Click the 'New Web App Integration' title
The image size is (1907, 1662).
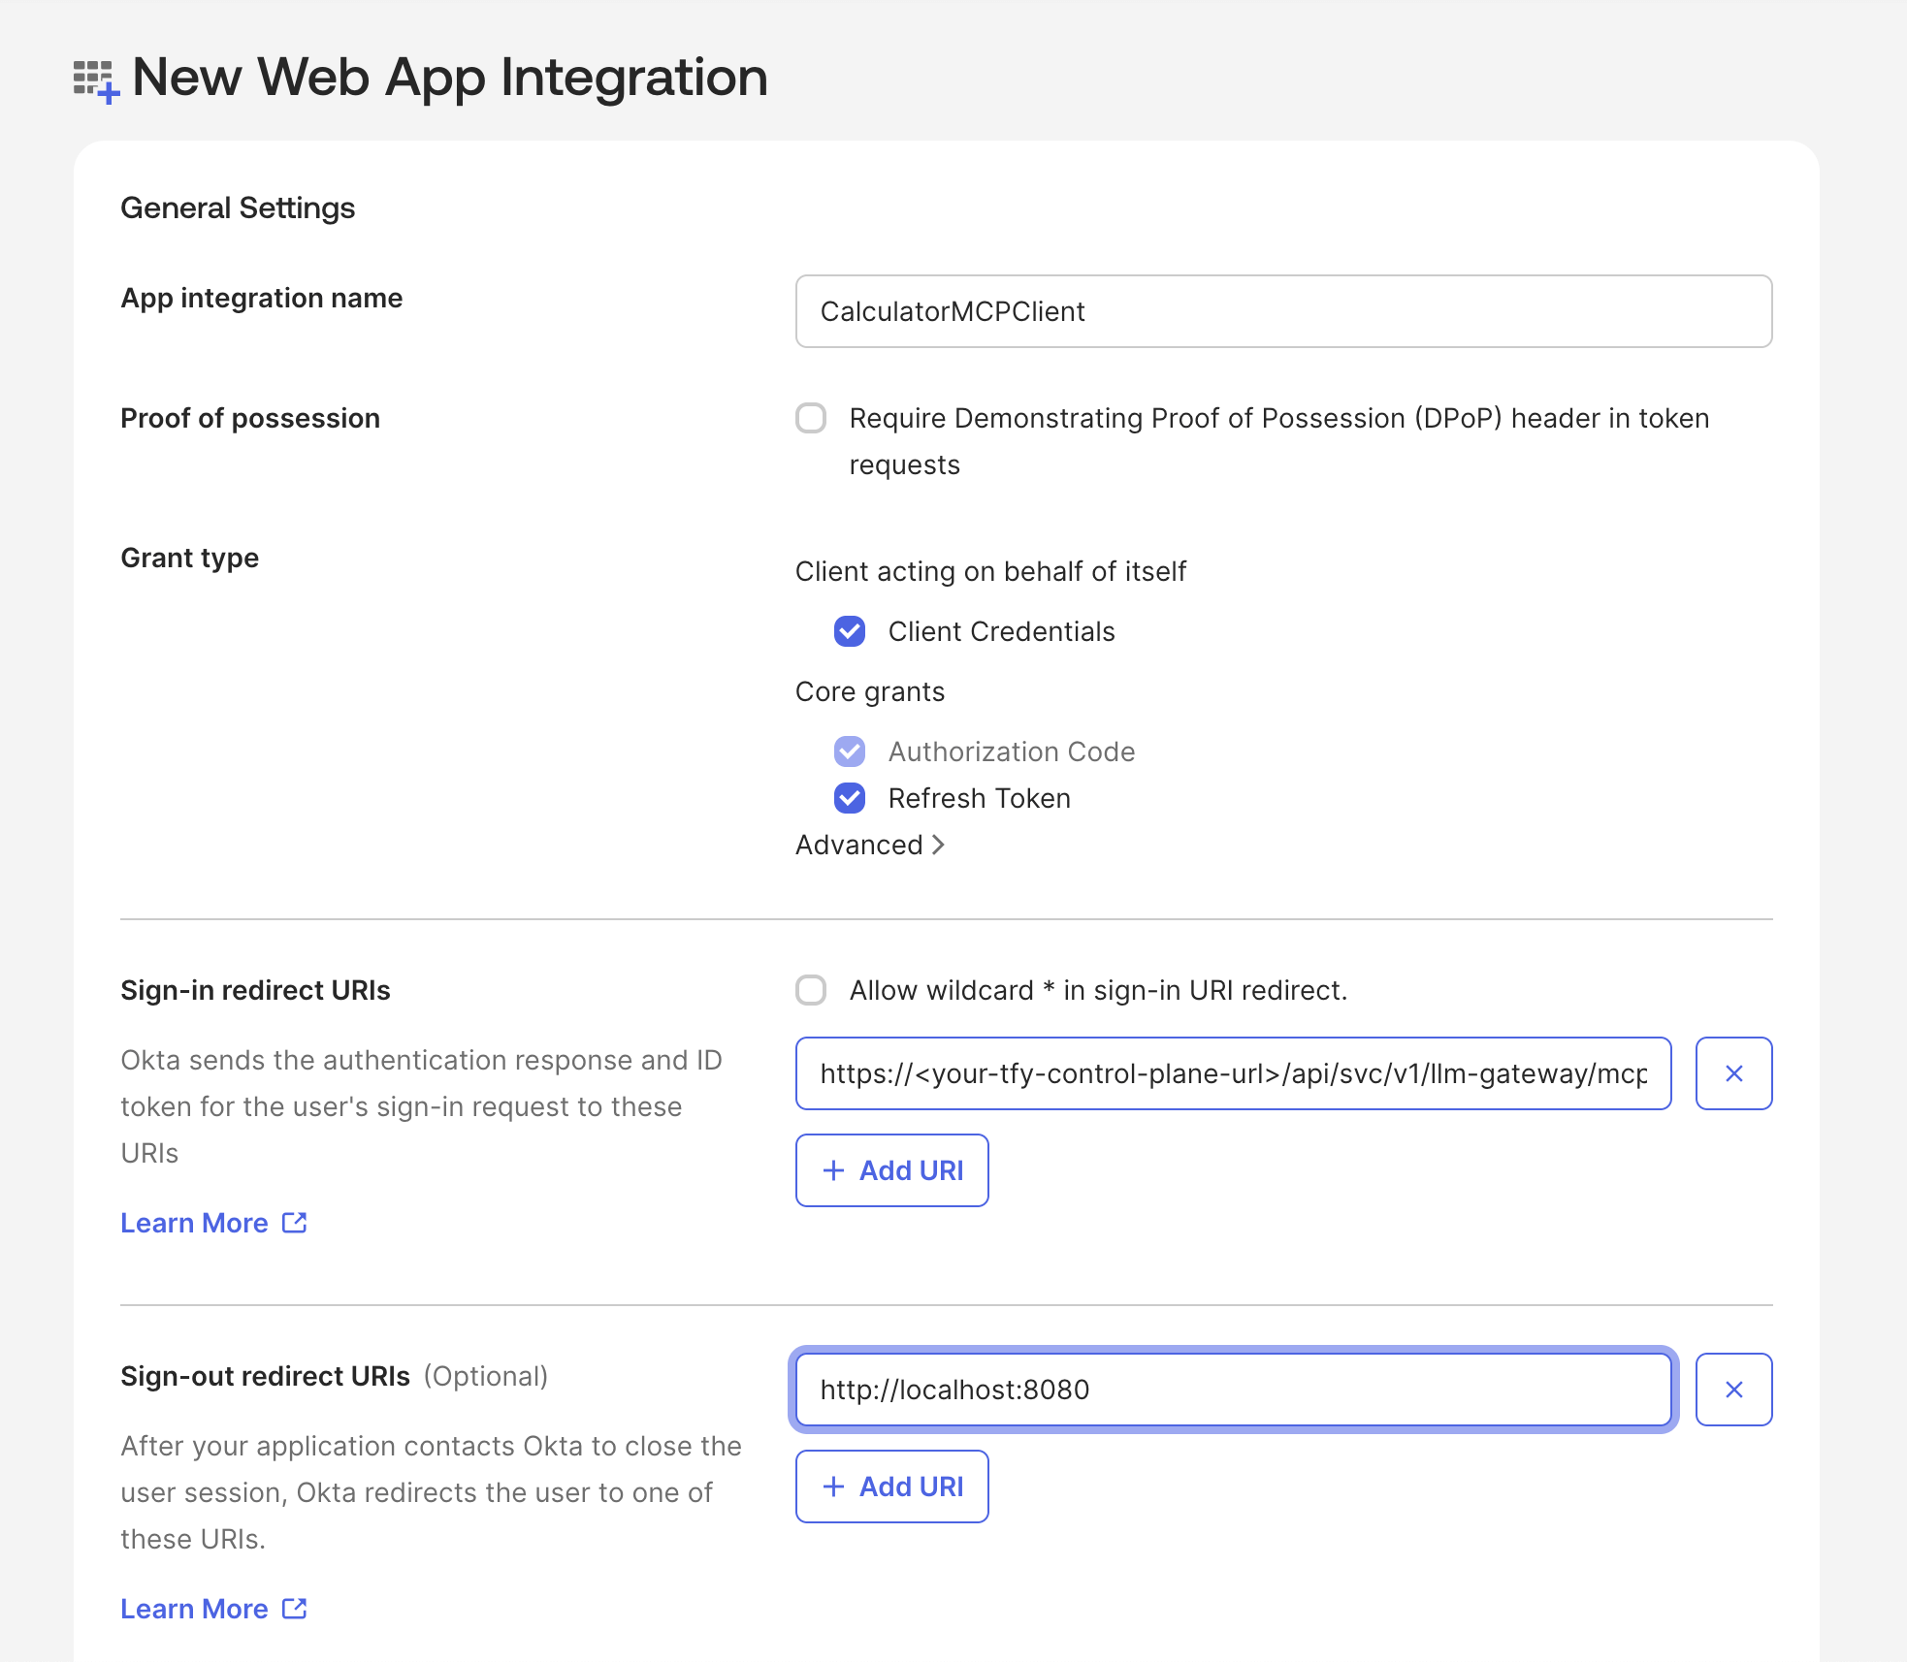click(x=450, y=78)
